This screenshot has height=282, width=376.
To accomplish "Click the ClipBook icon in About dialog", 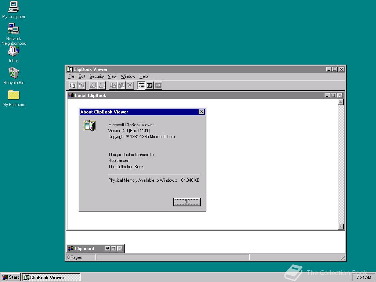I will [x=90, y=126].
